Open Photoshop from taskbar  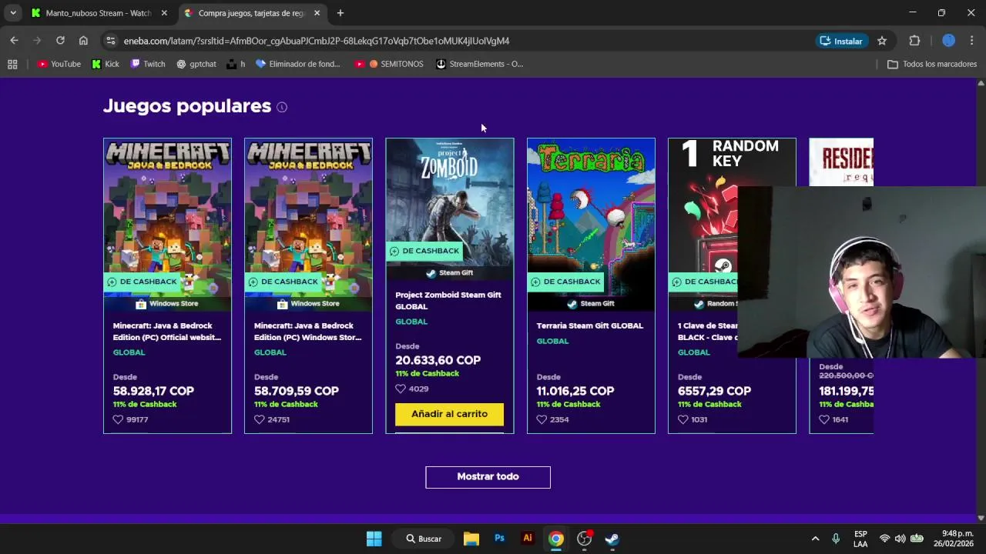click(x=499, y=539)
